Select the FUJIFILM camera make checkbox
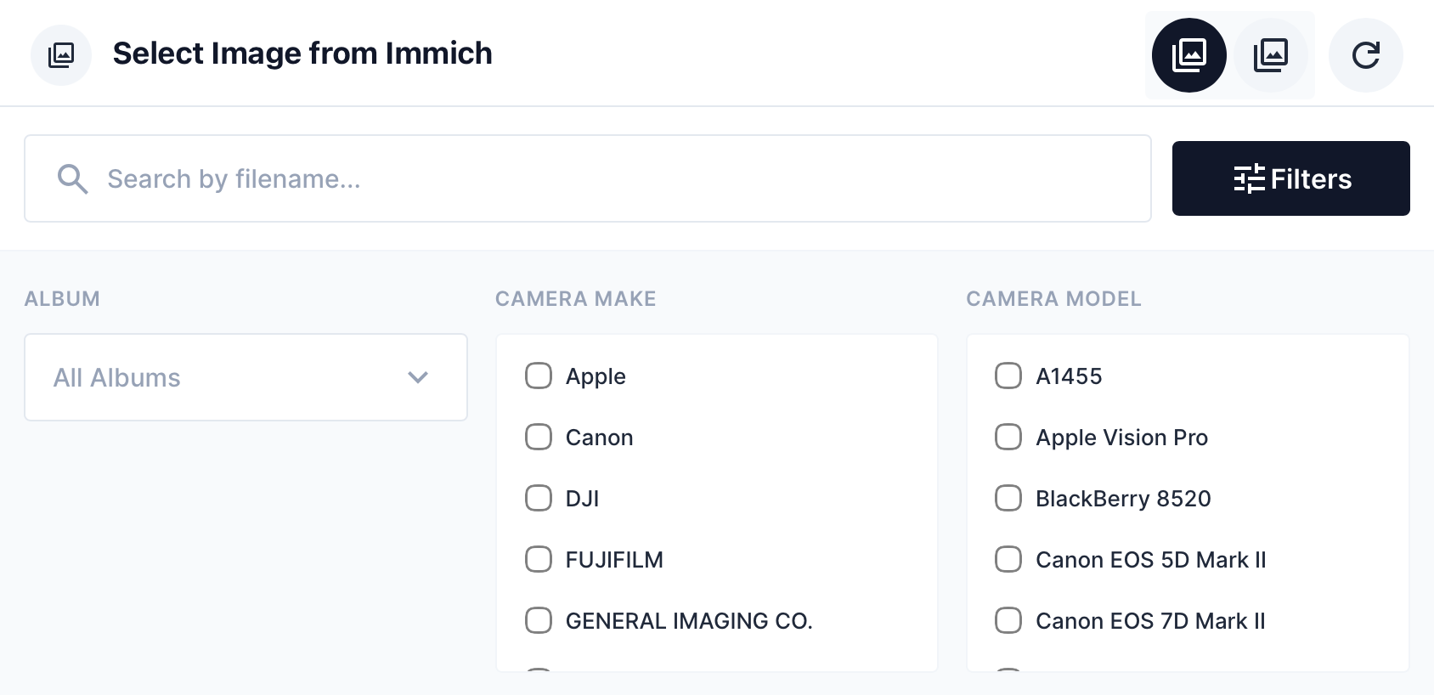The height and width of the screenshot is (695, 1434). coord(538,559)
